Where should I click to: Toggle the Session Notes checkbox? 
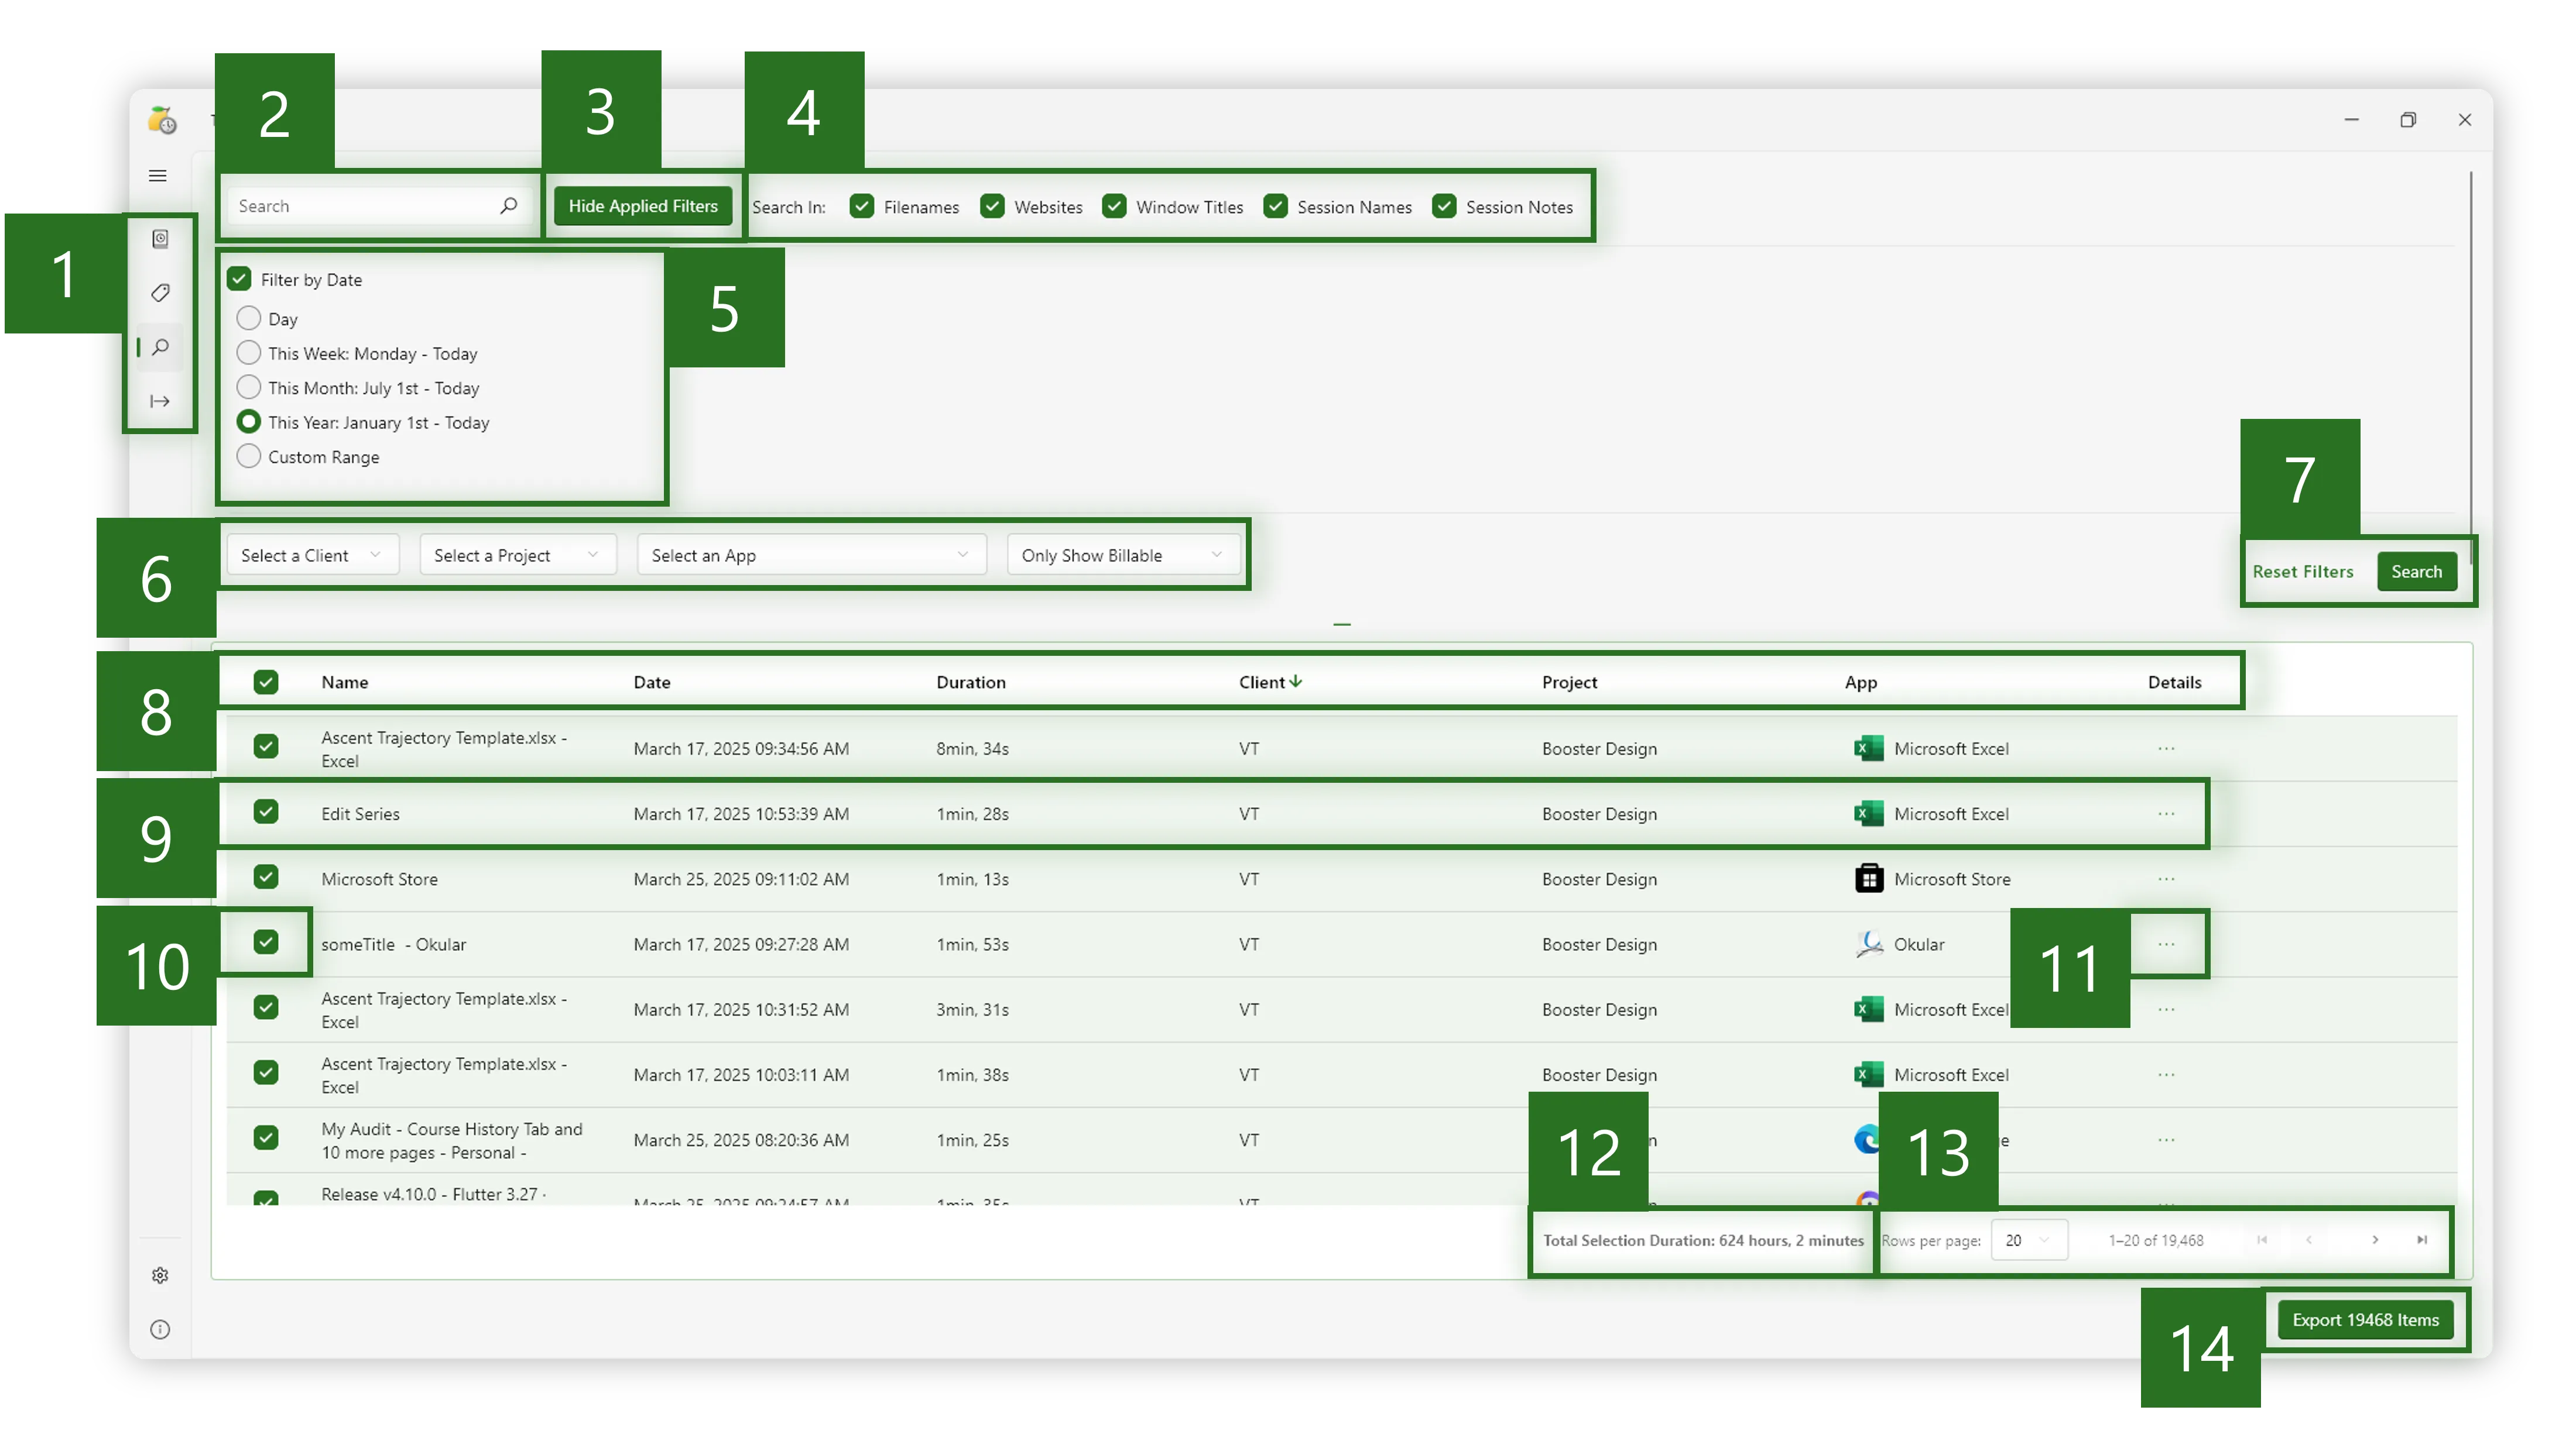click(x=1444, y=207)
